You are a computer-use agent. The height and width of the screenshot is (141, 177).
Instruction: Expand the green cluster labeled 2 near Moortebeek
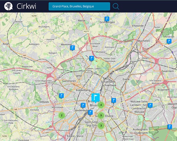tap(61, 115)
